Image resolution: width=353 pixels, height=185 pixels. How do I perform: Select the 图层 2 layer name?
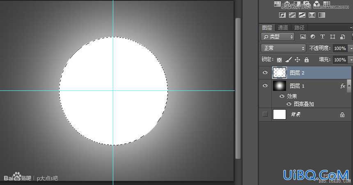pyautogui.click(x=297, y=73)
